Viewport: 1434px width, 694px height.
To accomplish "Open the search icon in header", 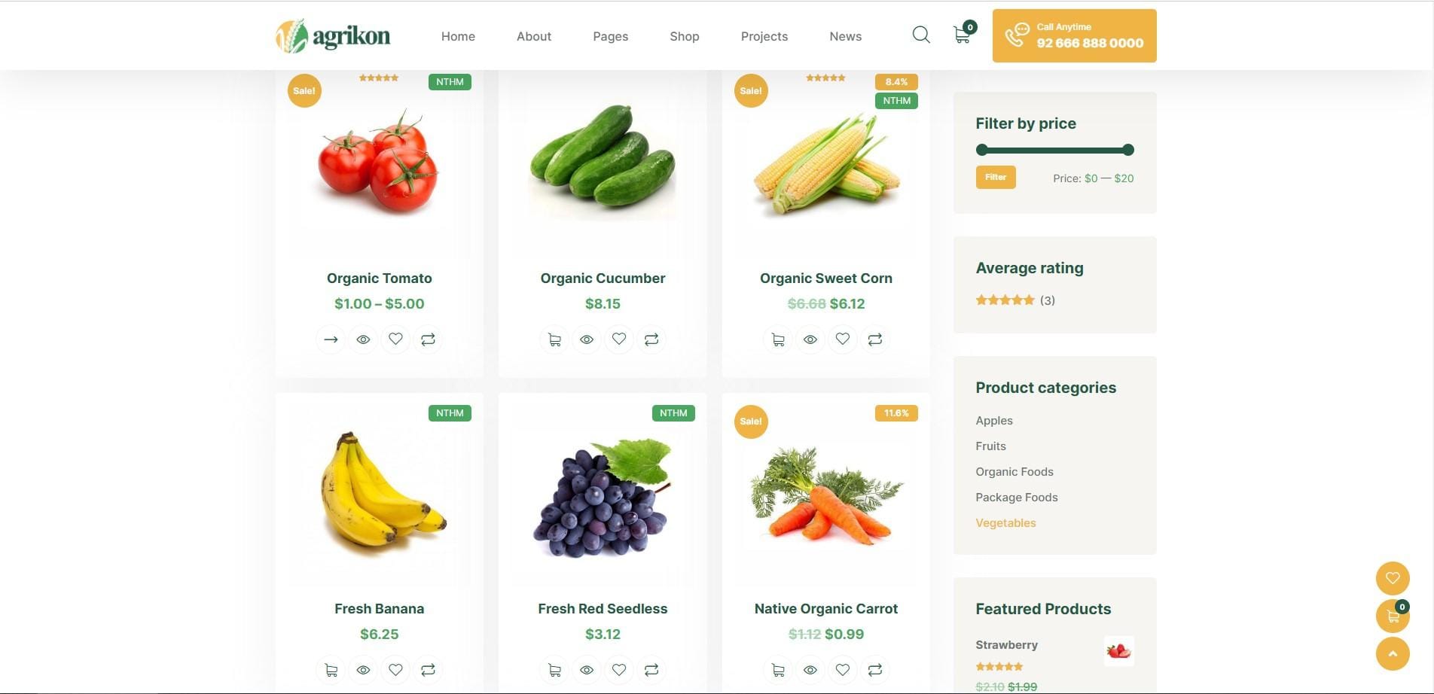I will click(920, 35).
